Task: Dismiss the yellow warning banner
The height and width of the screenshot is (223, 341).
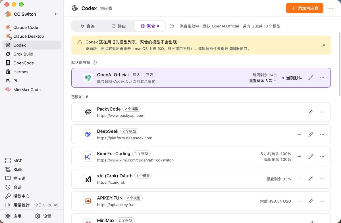Action: pos(324,45)
